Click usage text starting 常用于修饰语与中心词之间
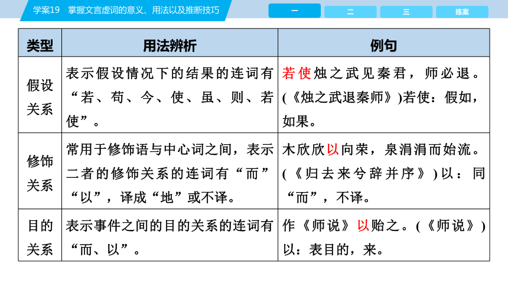Viewport: 508px width, 286px height. pos(170,173)
